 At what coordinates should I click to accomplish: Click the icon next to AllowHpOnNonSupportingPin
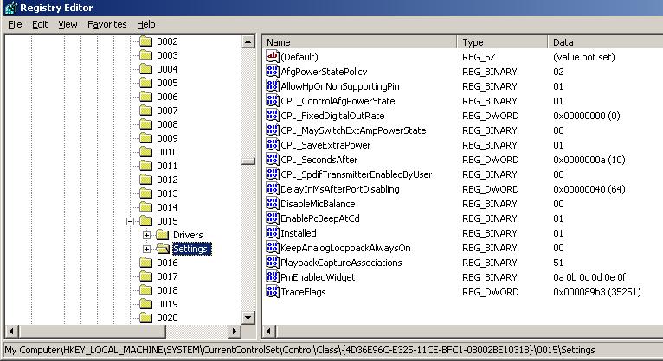[273, 85]
